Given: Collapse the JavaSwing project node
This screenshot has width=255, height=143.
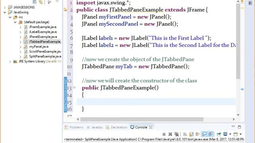Looking at the screenshot, I should [5, 12].
